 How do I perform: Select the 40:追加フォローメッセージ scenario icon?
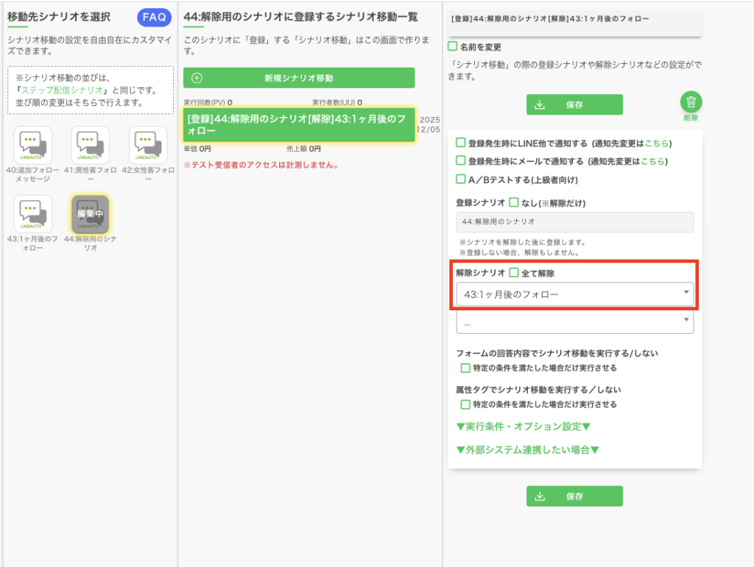33,145
